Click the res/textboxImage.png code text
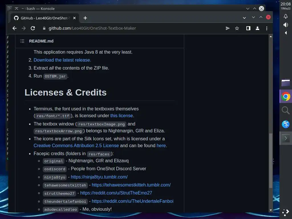Screen dimensions: 292x219 [102, 124]
